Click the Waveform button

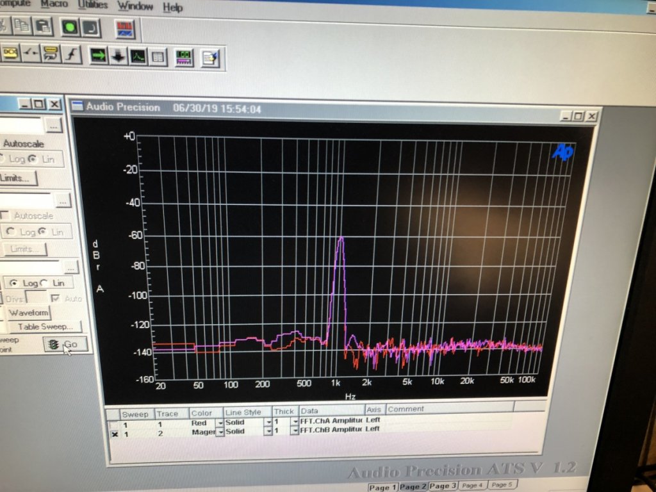click(28, 313)
